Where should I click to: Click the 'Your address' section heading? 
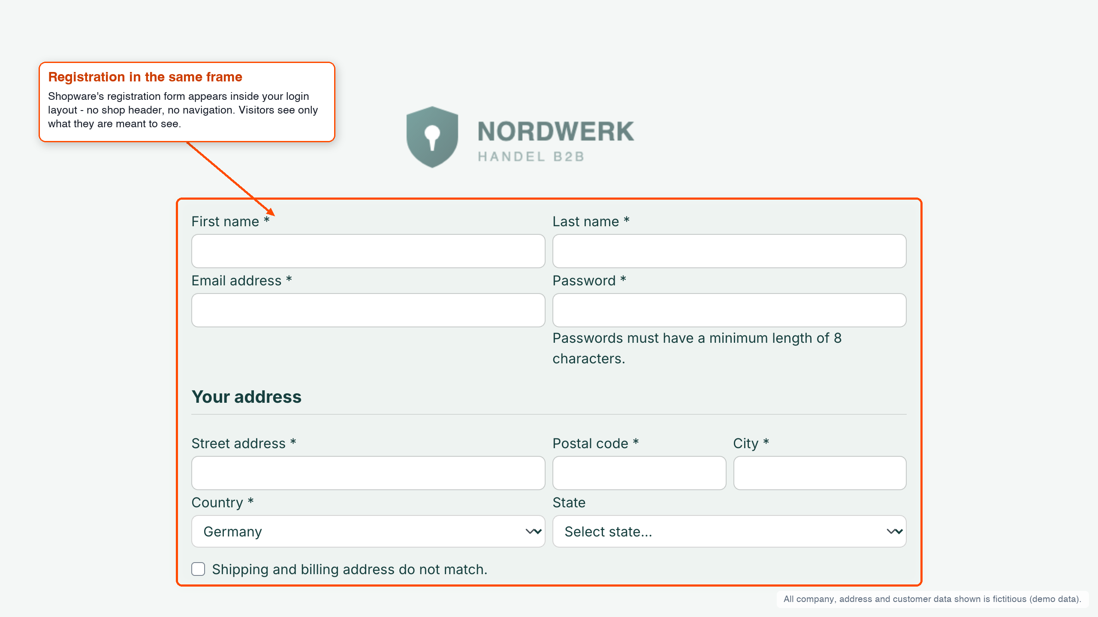(x=247, y=397)
